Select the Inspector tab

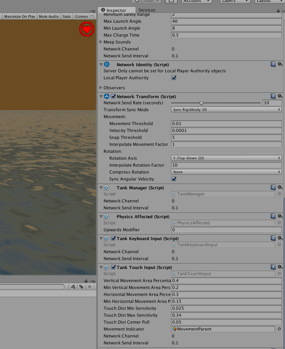click(x=117, y=10)
